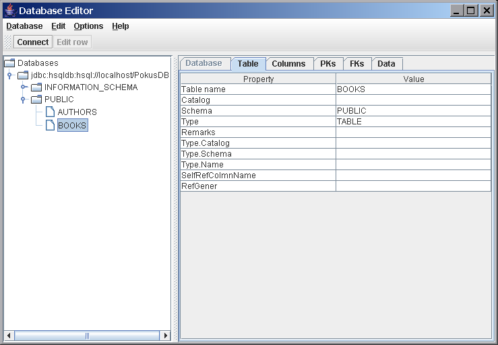Open the Database menu

[x=24, y=26]
